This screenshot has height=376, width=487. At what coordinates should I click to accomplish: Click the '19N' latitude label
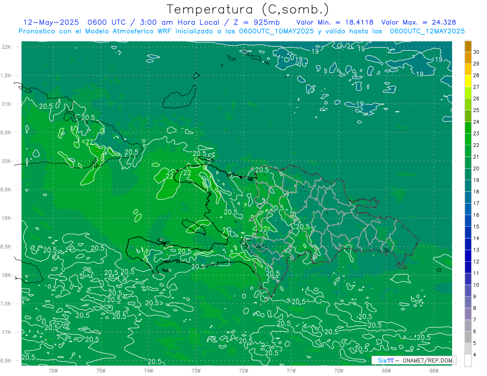click(x=6, y=218)
